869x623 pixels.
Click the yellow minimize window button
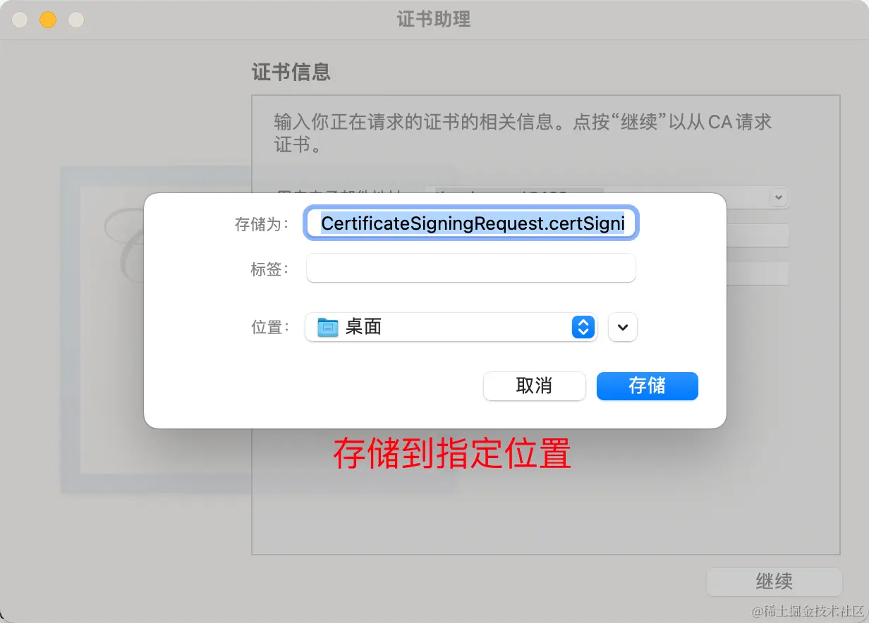click(x=47, y=20)
